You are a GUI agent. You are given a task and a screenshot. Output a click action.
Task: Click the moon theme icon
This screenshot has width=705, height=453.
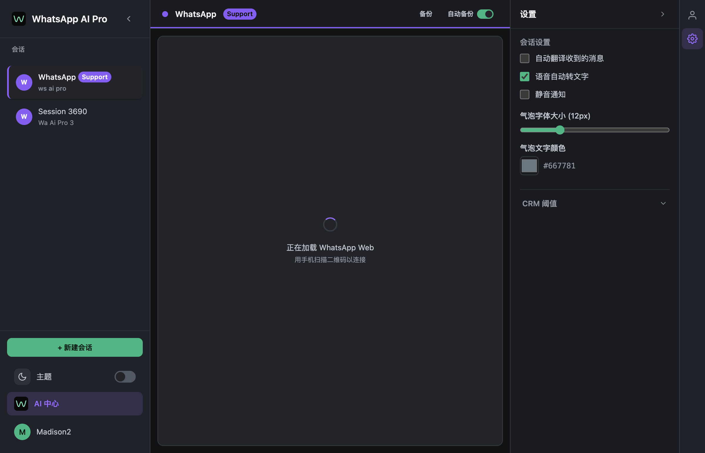coord(22,376)
